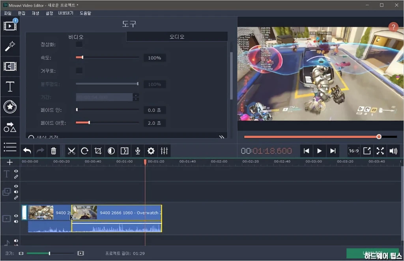
Task: Zoom in timeline with large frame icon
Action: 80,253
